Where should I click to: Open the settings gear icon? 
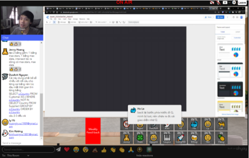(234, 2)
